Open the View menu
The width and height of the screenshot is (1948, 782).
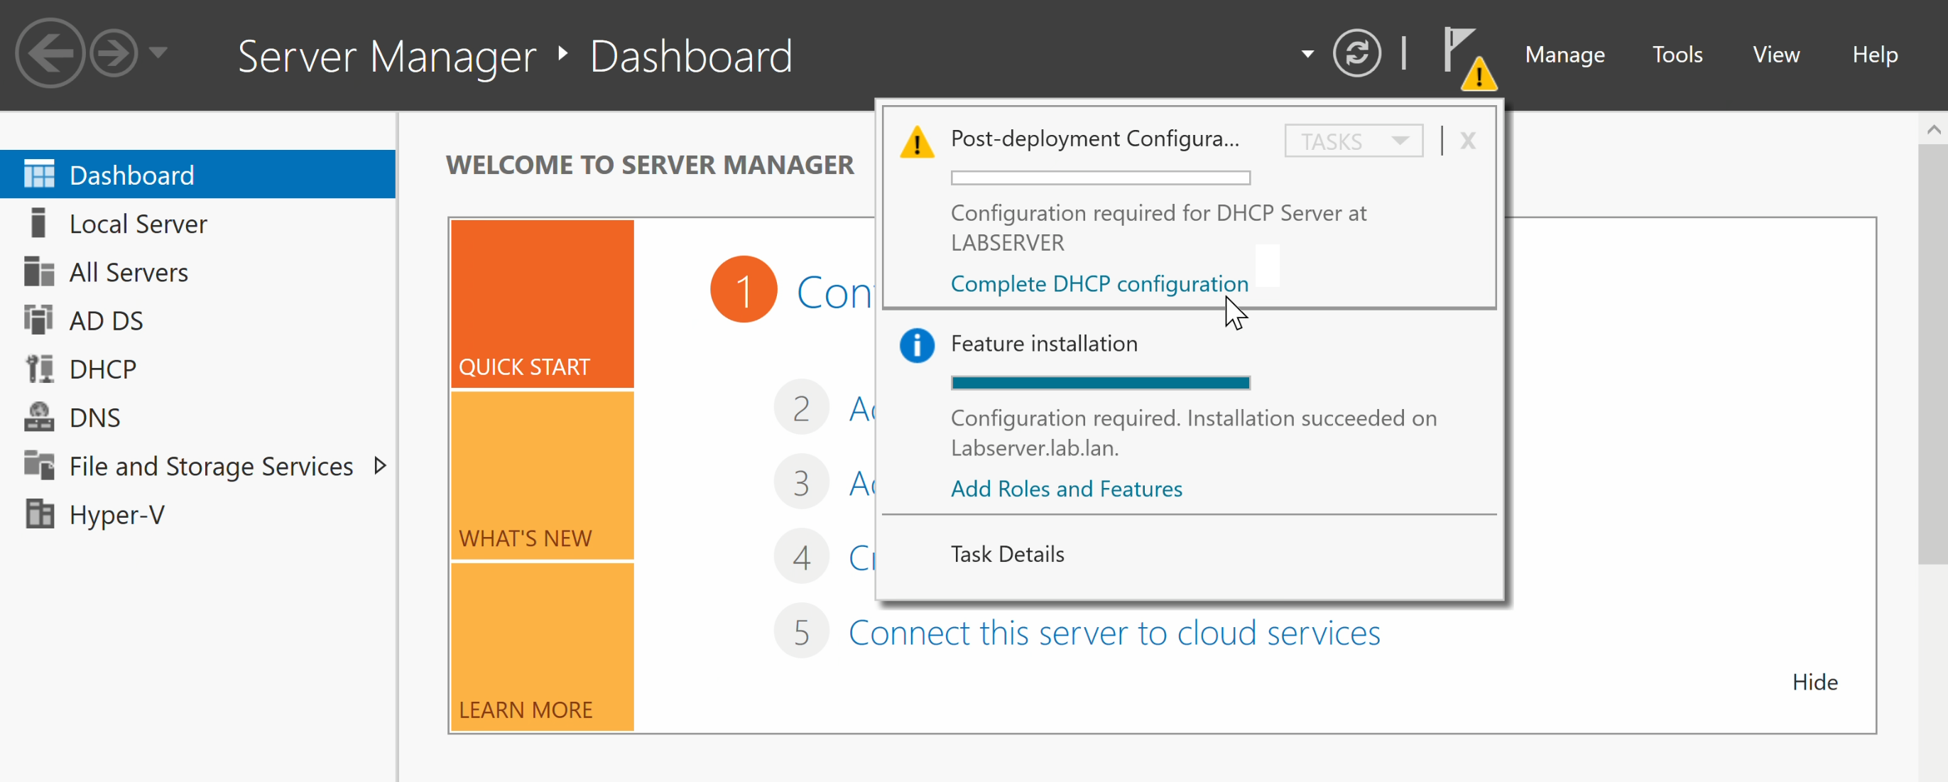(x=1775, y=55)
